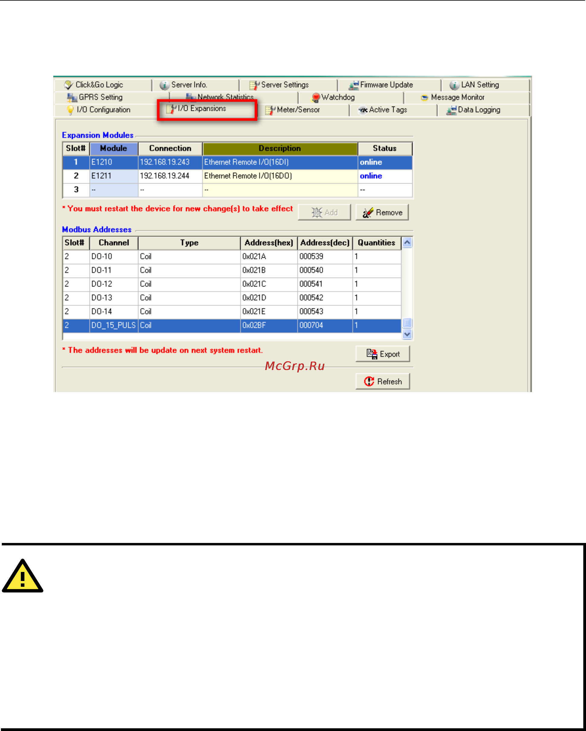This screenshot has width=586, height=731.
Task: Select the LAN Setting tab
Action: click(x=485, y=85)
